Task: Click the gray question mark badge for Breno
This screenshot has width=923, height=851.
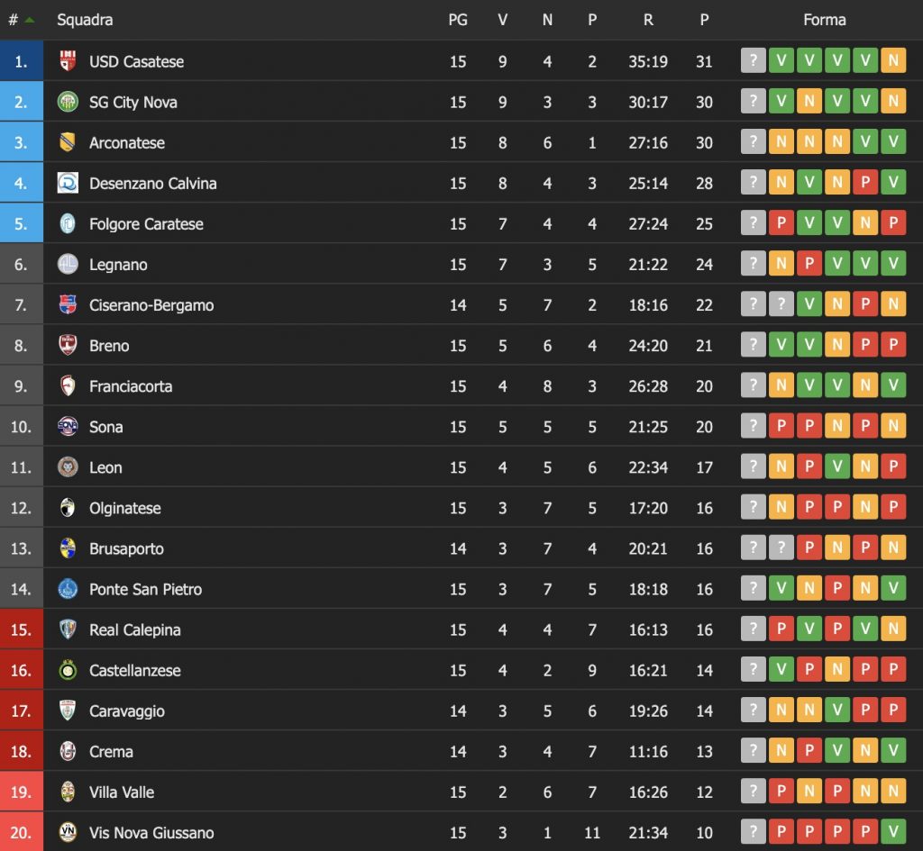Action: click(753, 346)
